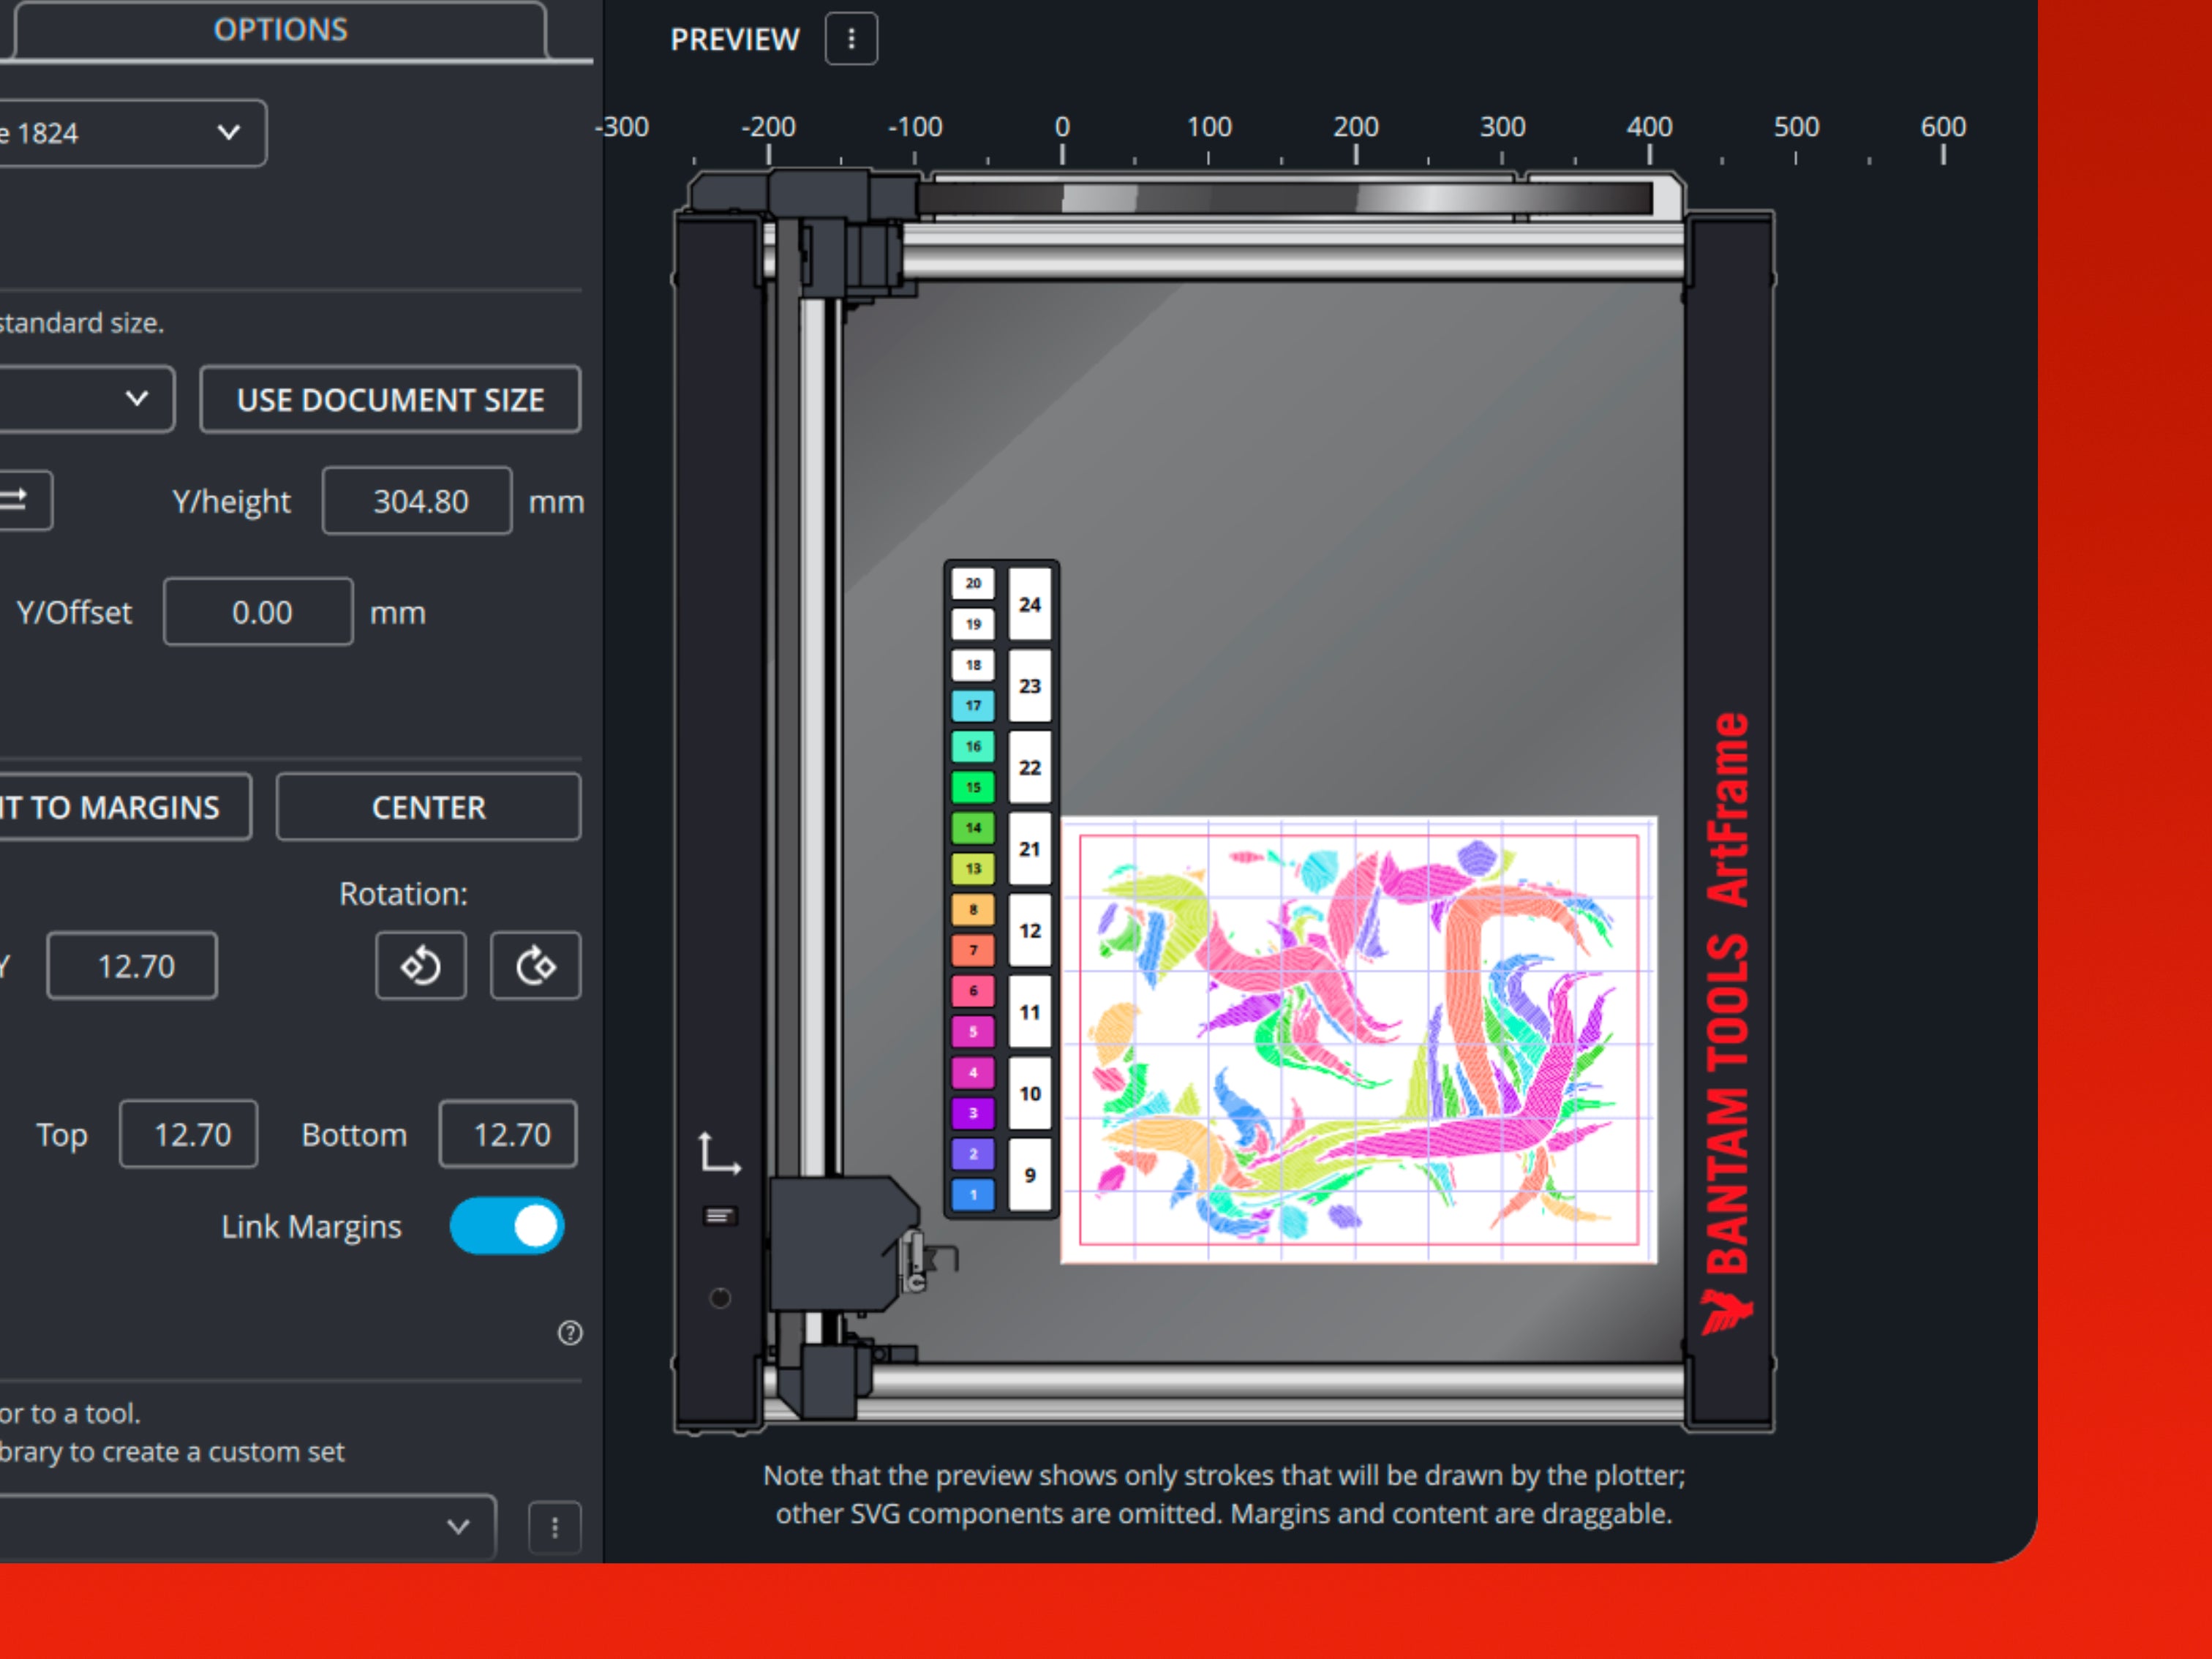Click the origin axes icon in the preview
Image resolution: width=2212 pixels, height=1659 pixels.
(x=718, y=1154)
